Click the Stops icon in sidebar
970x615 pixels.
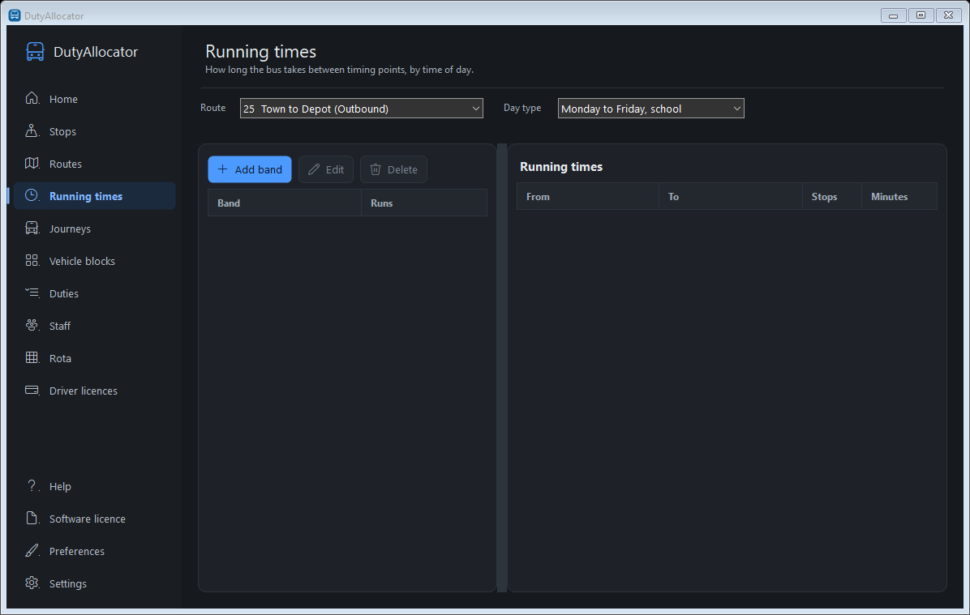(x=32, y=130)
